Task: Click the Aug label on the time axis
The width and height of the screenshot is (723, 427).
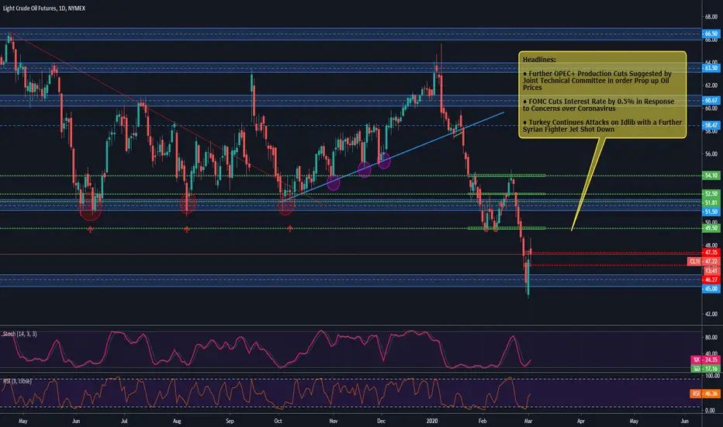Action: (x=177, y=421)
